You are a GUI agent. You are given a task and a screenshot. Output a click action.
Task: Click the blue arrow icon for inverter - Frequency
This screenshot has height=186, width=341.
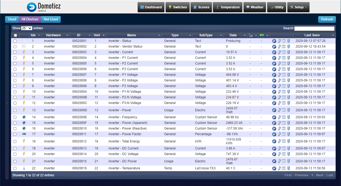click(x=274, y=117)
